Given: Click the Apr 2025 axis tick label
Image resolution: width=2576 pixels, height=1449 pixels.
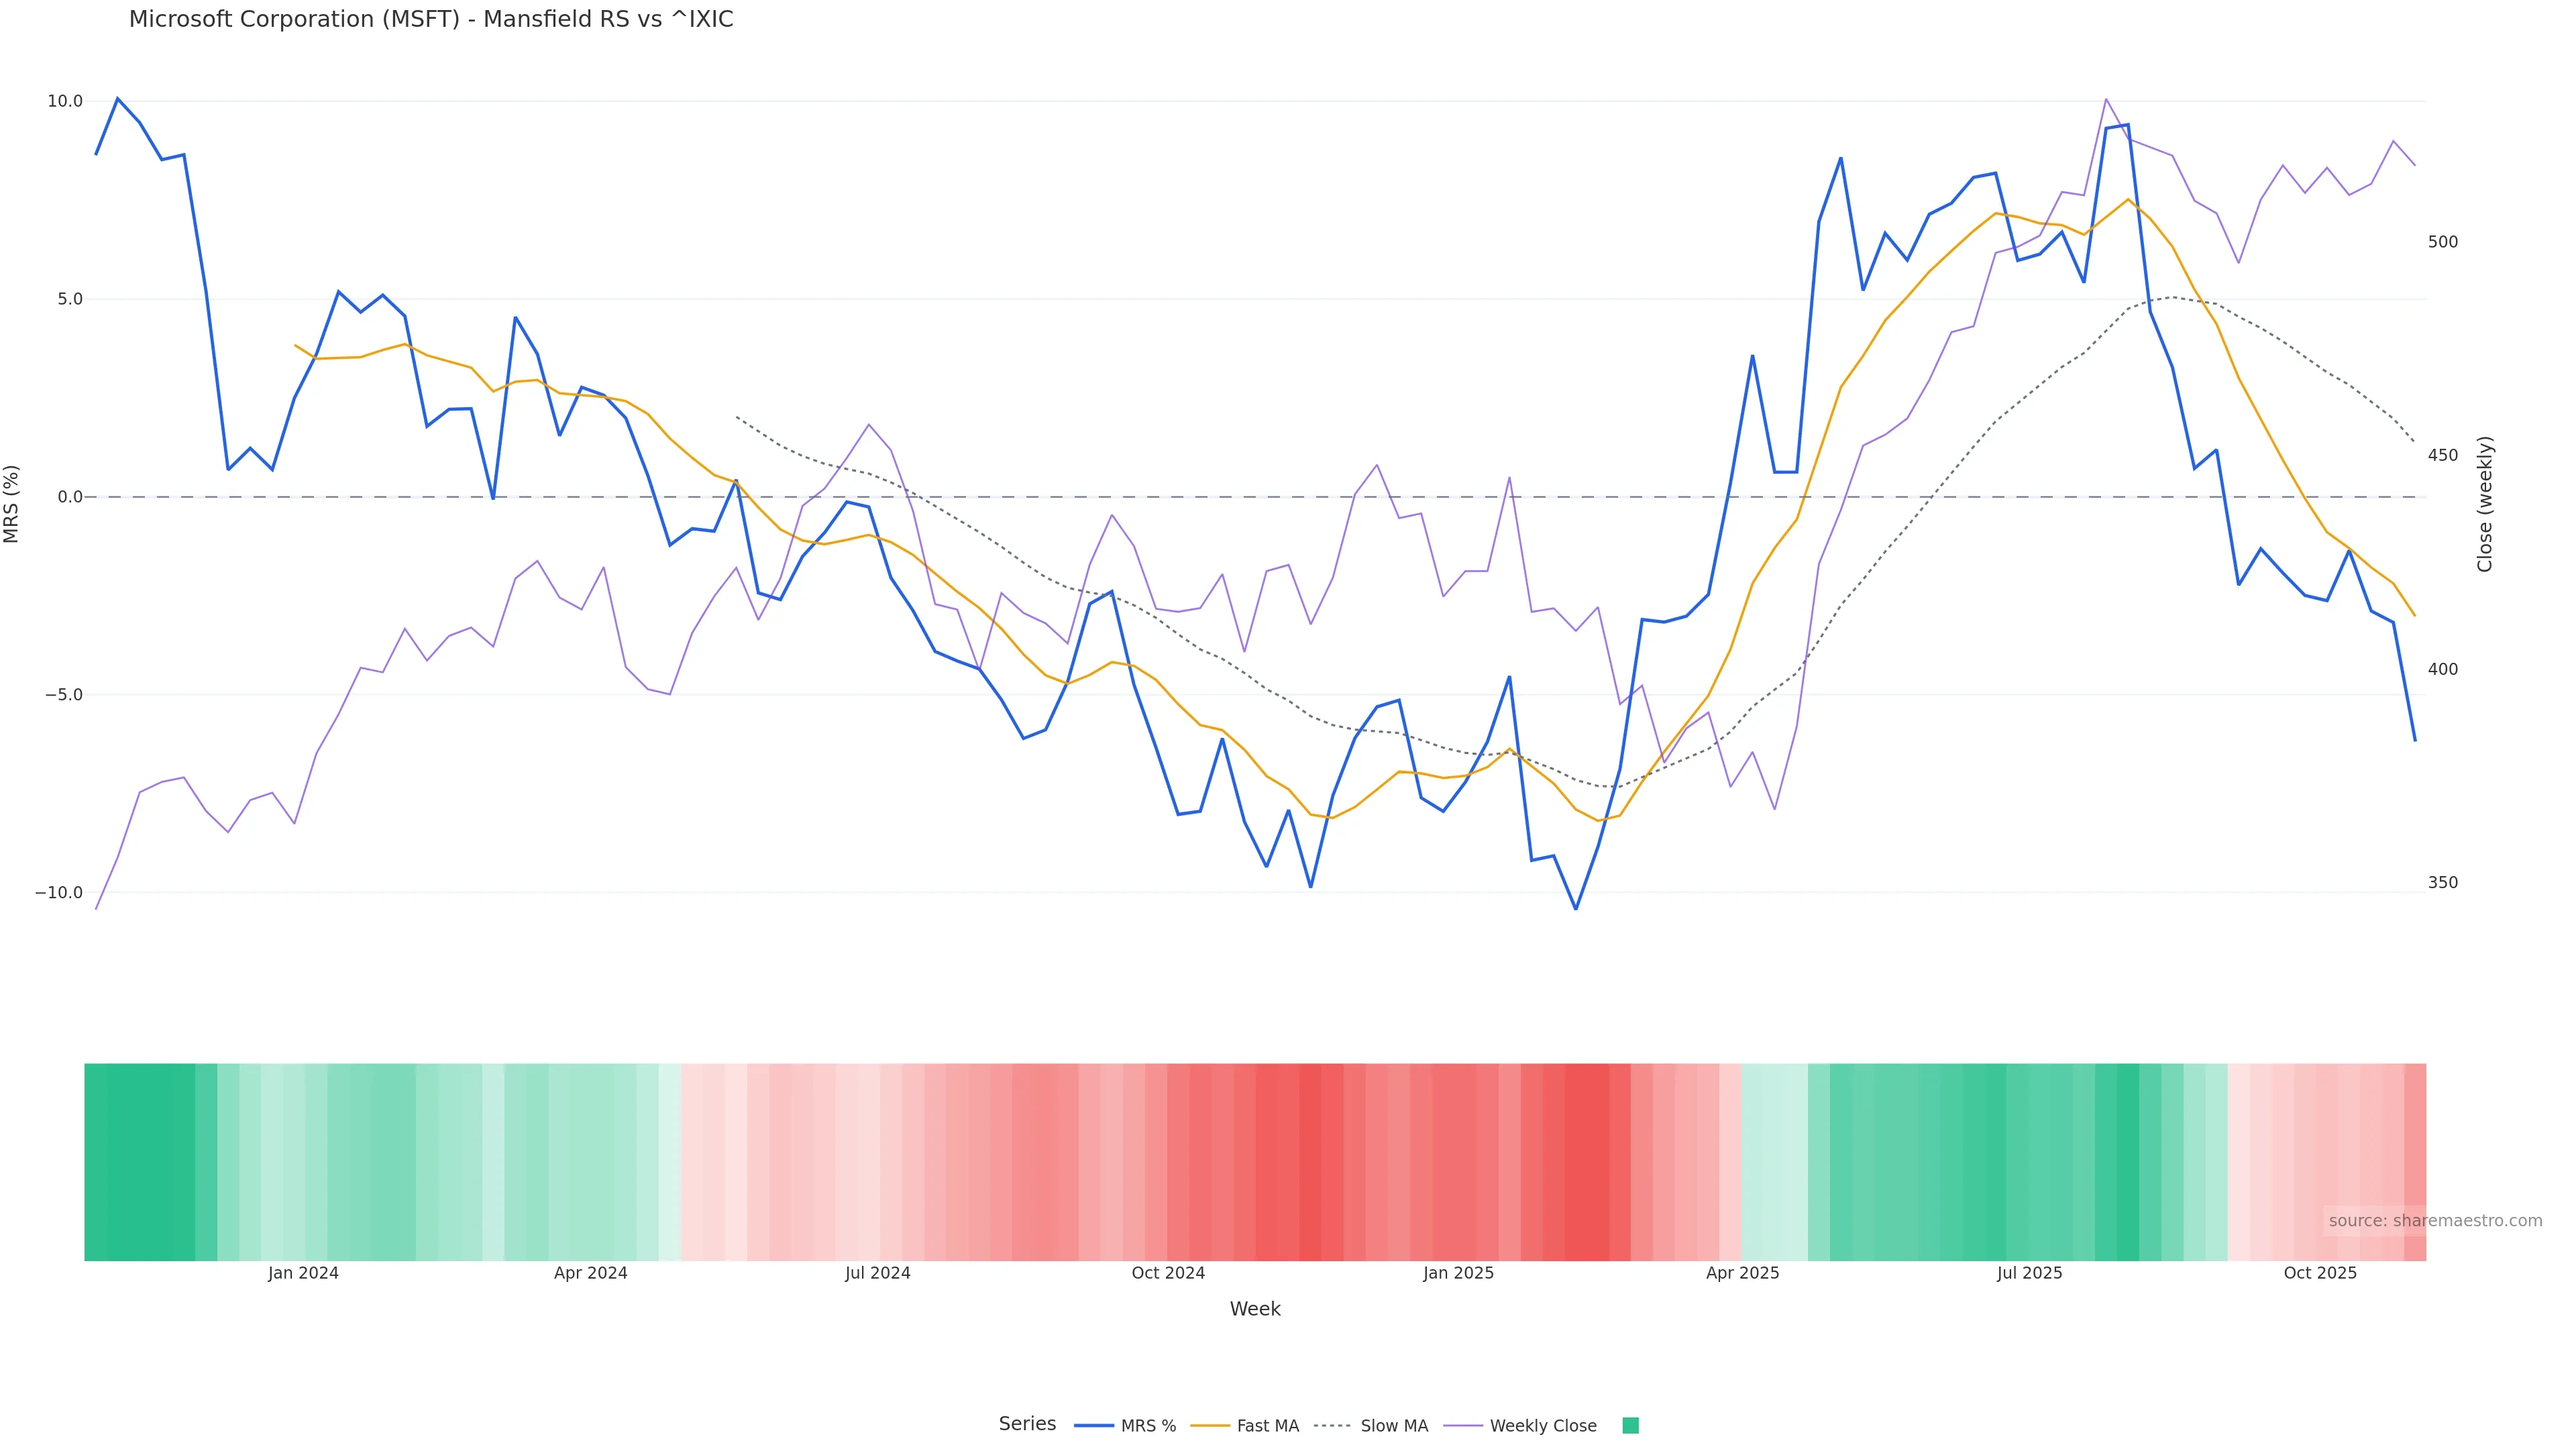Looking at the screenshot, I should (1742, 1273).
